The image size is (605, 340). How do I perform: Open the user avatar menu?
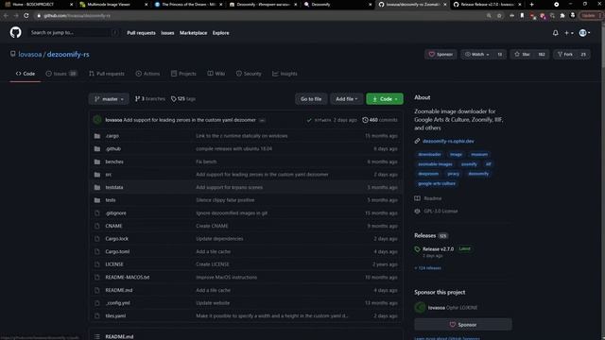click(584, 33)
